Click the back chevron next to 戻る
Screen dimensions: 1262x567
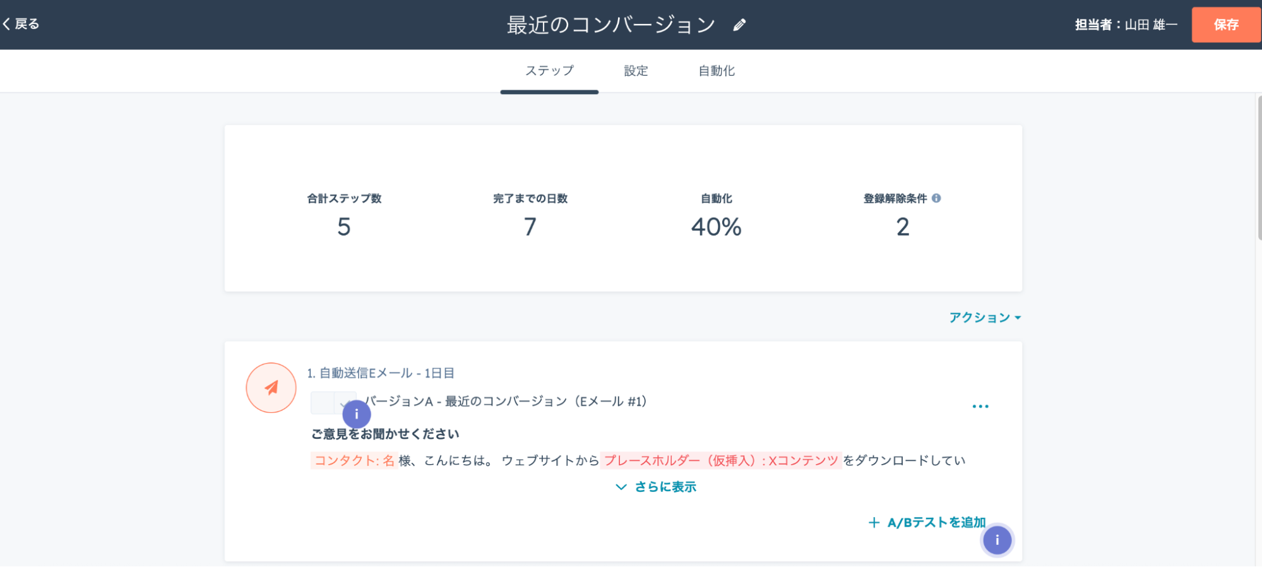coord(7,24)
